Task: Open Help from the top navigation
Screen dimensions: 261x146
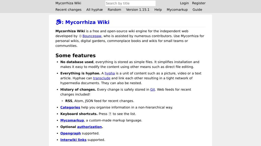Action: [158, 10]
